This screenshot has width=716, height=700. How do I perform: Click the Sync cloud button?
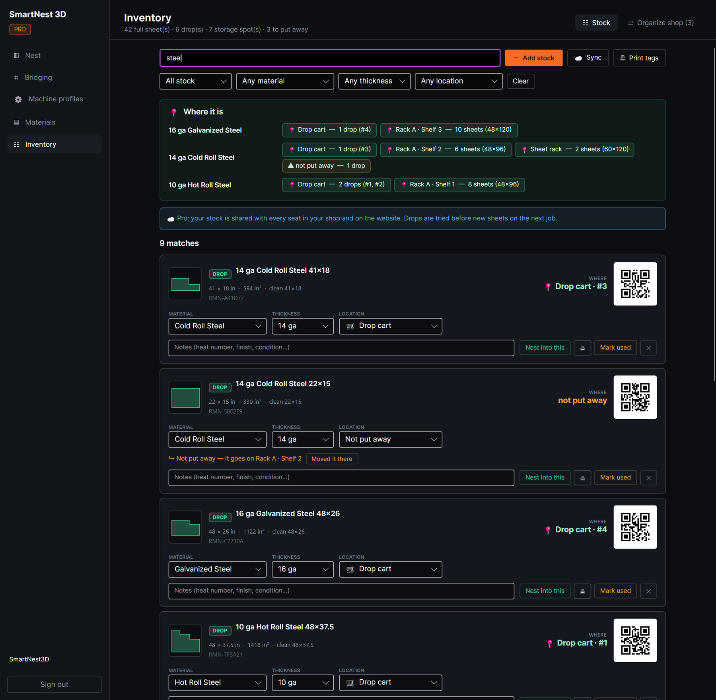[x=588, y=58]
